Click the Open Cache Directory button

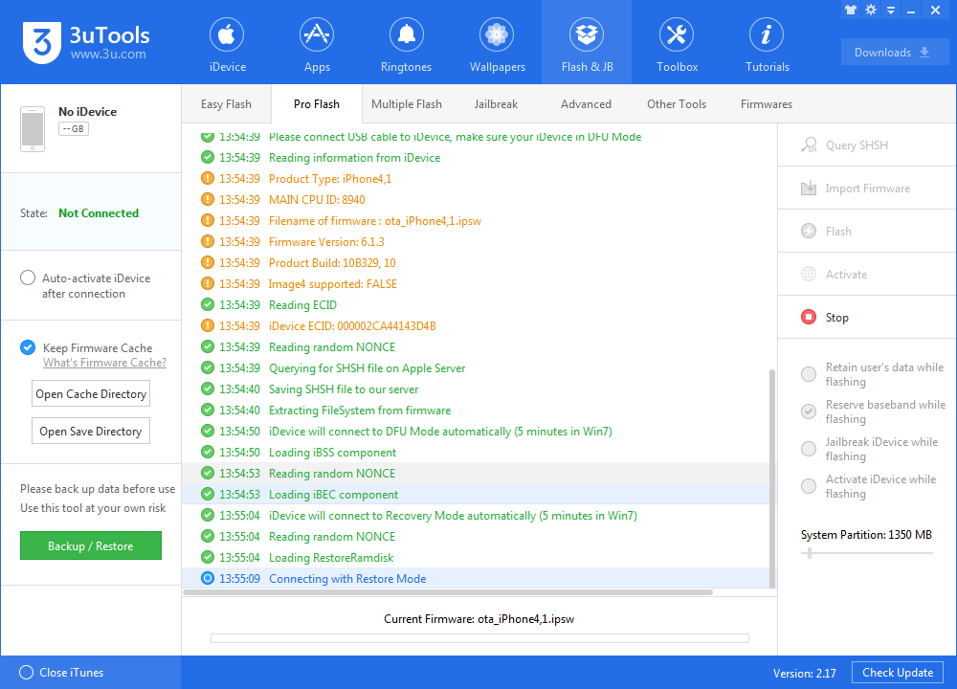91,394
